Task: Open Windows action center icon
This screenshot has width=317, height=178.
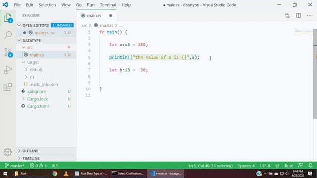Action: click(x=310, y=174)
